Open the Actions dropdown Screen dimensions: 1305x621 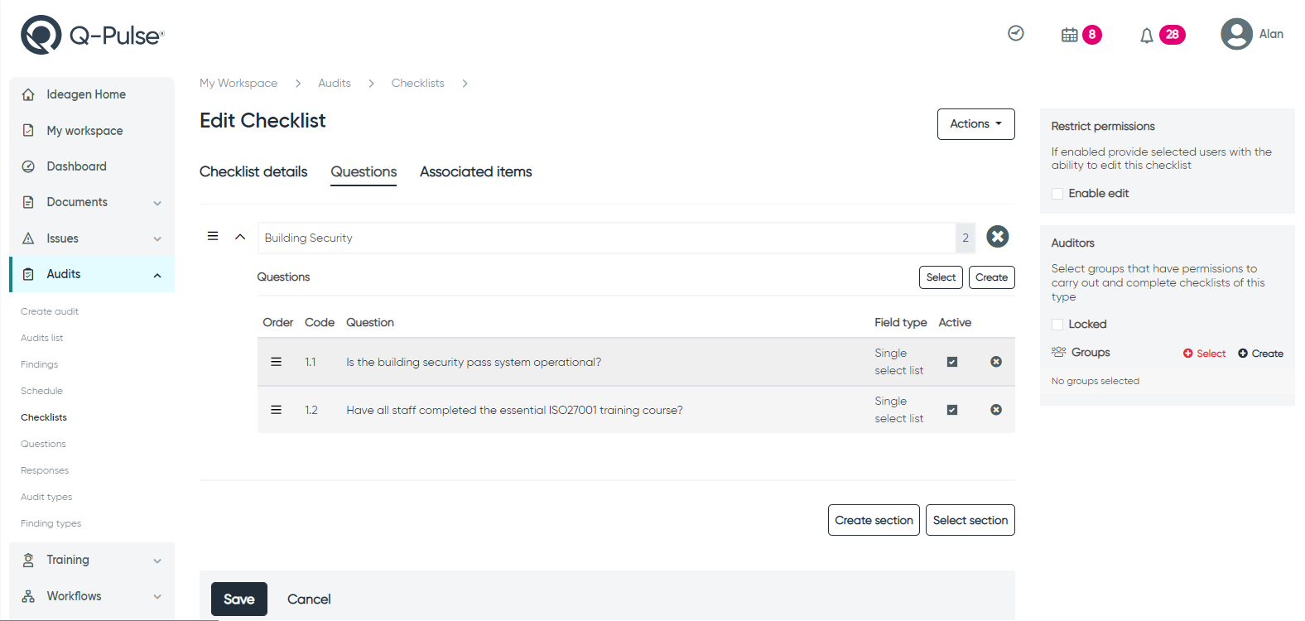[x=976, y=124]
